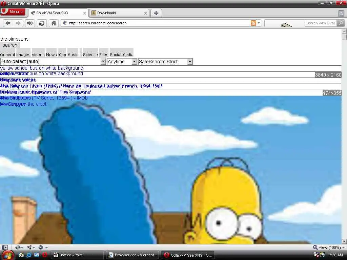This screenshot has width=347, height=260.
Task: Select the Music category
Action: 73,55
